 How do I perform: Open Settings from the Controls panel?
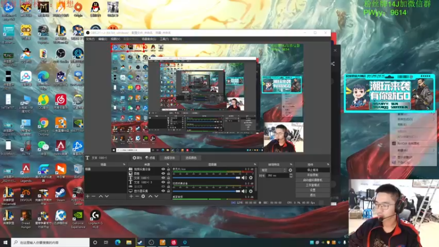pos(312,190)
